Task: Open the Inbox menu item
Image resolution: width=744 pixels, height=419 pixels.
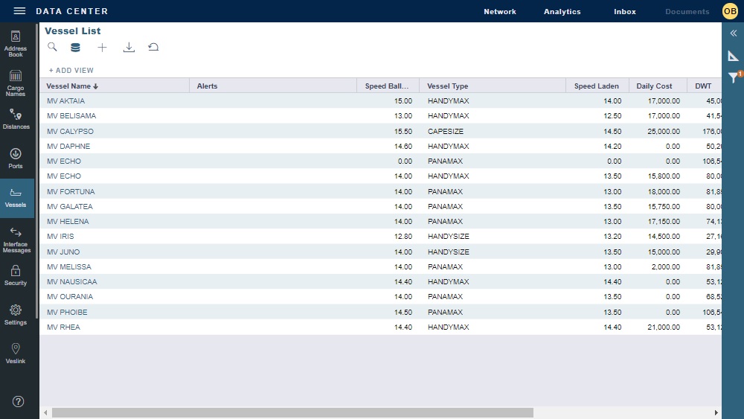Action: 624,12
